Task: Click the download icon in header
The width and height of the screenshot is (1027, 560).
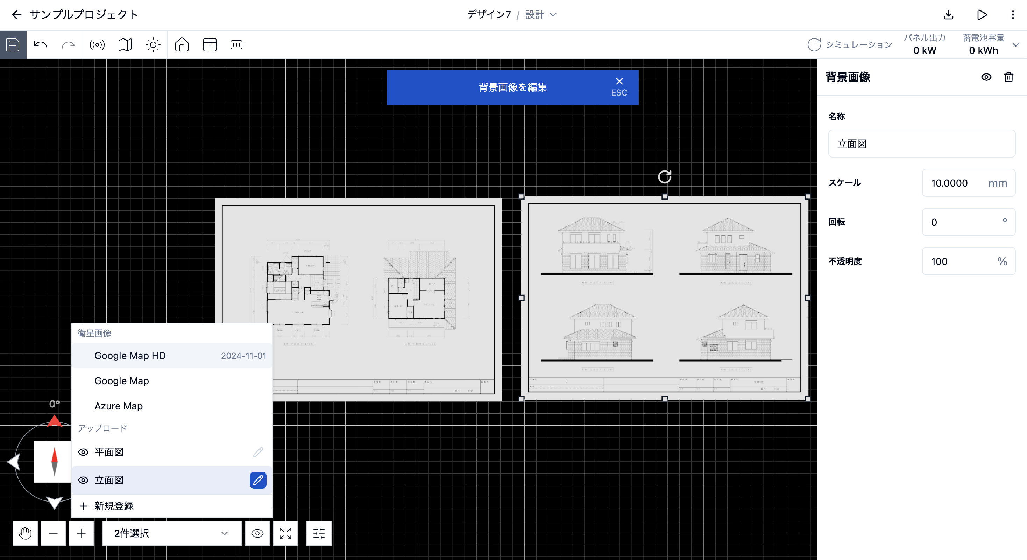Action: coord(949,15)
